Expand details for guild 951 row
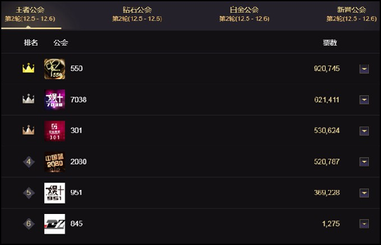 364,193
